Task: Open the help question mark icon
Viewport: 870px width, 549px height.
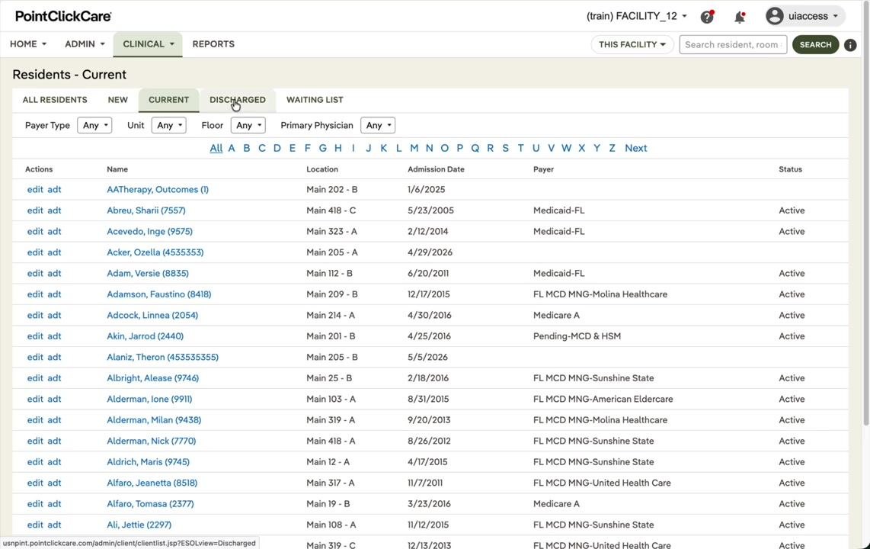Action: tap(707, 17)
